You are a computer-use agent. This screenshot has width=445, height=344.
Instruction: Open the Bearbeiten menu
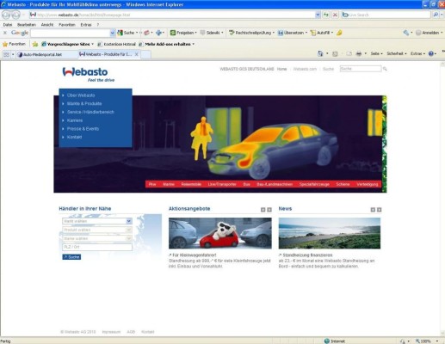click(x=27, y=25)
